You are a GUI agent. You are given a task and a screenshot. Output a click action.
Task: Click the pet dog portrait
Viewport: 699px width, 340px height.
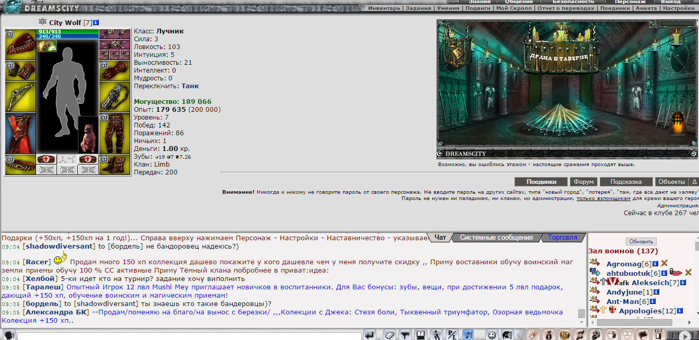click(88, 135)
